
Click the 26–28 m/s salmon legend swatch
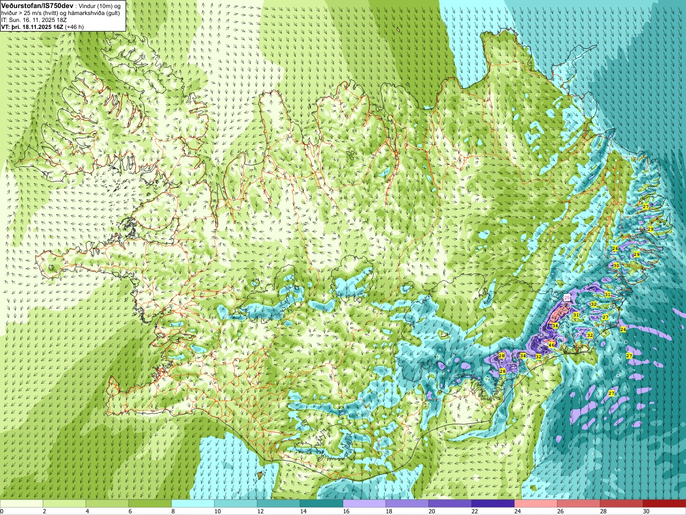(x=579, y=504)
